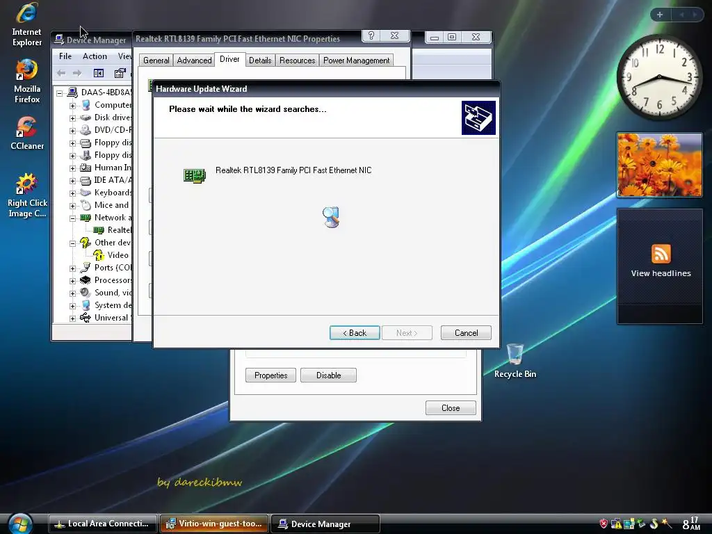Switch to Device Manager taskbar button
The height and width of the screenshot is (534, 712).
coord(325,524)
